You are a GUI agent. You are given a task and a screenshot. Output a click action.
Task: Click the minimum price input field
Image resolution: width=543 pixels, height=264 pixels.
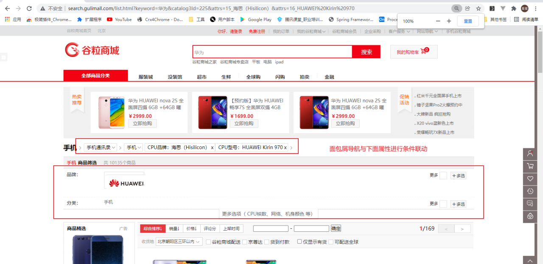[271, 229]
